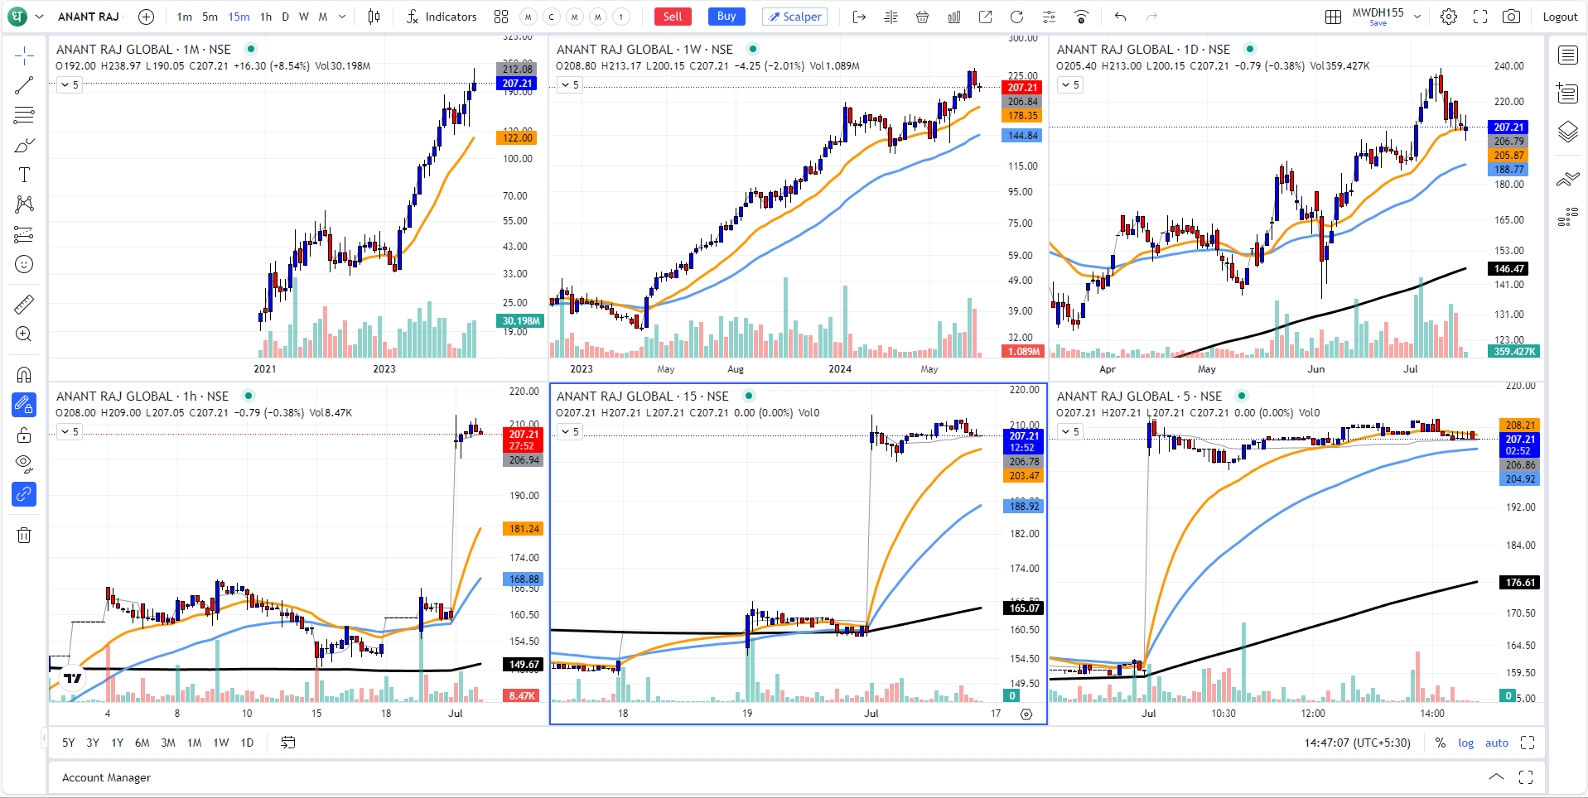Screen dimensions: 1588x798
Task: Open chart settings gear icon
Action: point(1448,17)
